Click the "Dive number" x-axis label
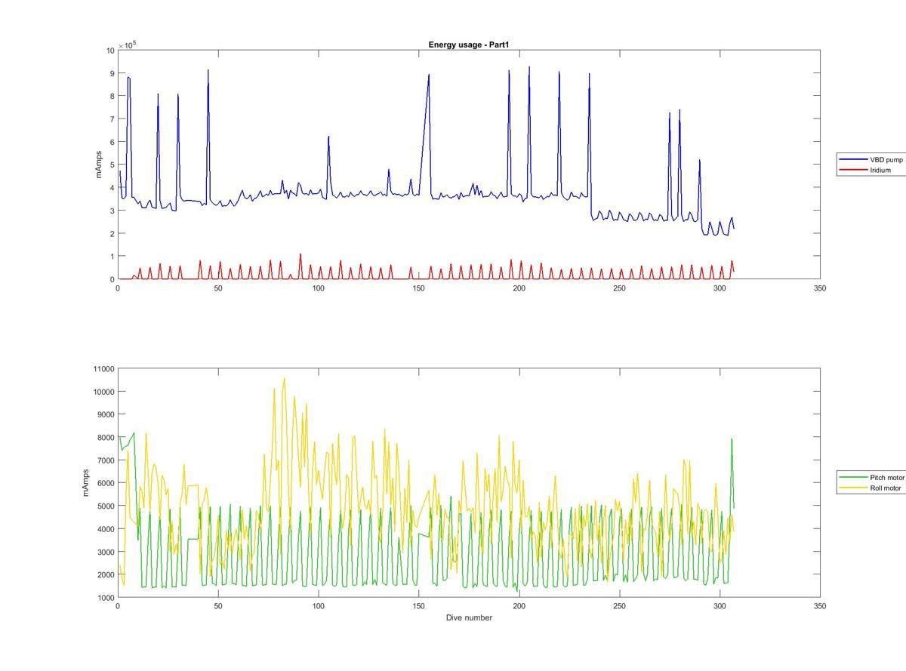Image resolution: width=906 pixels, height=671 pixels. tap(469, 617)
